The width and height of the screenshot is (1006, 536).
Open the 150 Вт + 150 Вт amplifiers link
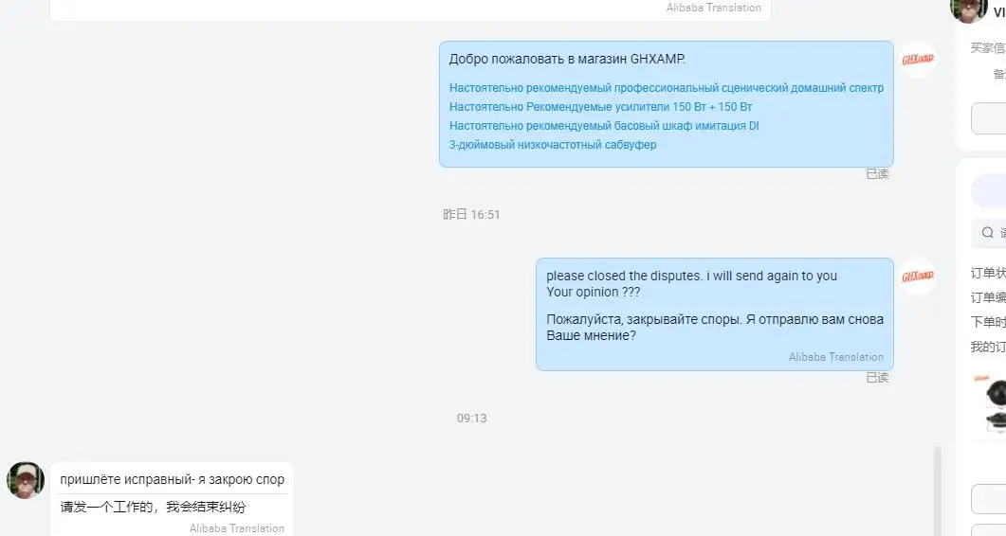point(600,106)
